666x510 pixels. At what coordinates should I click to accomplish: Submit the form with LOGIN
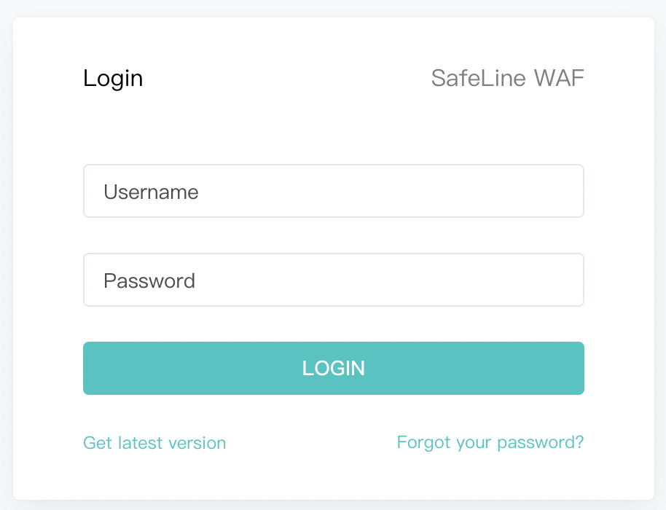coord(333,368)
